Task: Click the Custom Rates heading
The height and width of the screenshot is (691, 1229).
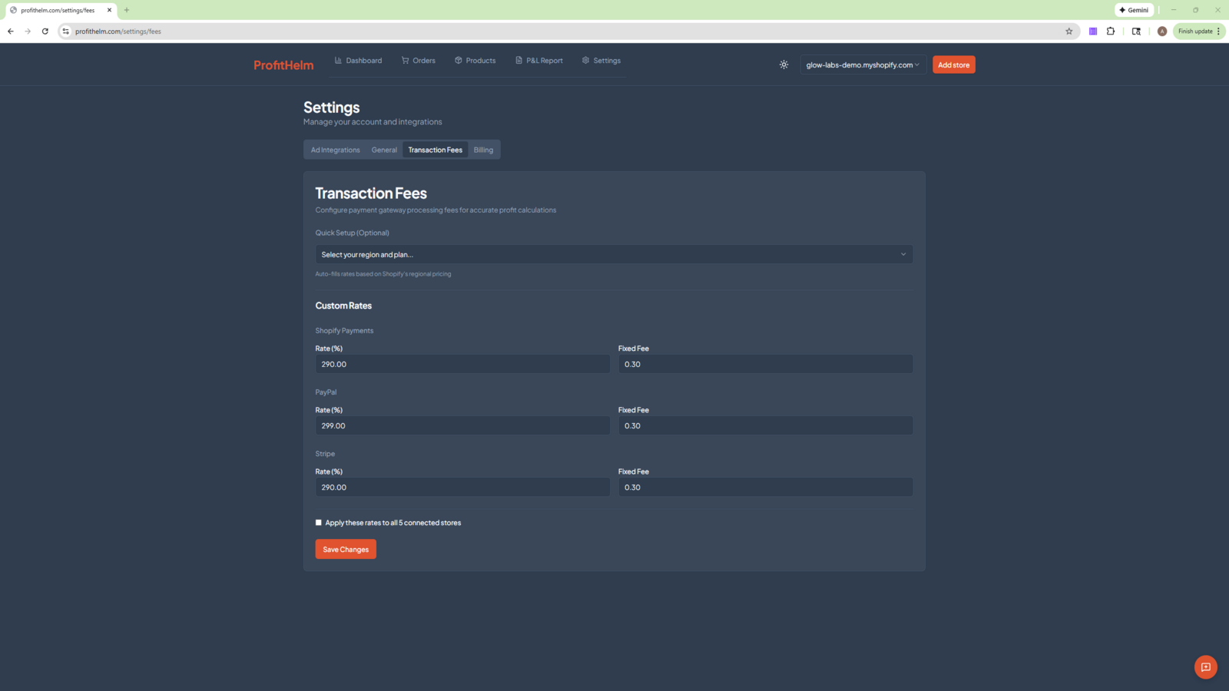Action: 343,306
